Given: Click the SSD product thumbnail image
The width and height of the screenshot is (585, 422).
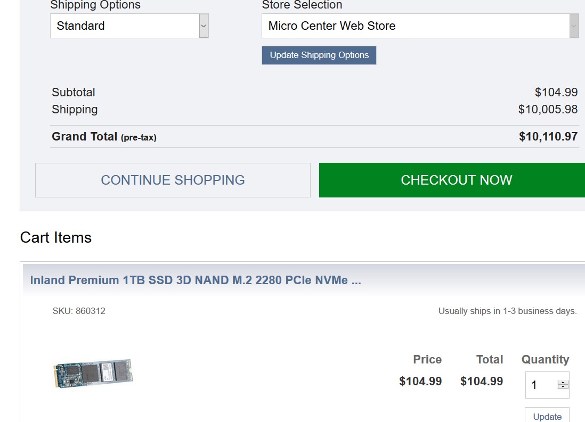Looking at the screenshot, I should pyautogui.click(x=93, y=373).
